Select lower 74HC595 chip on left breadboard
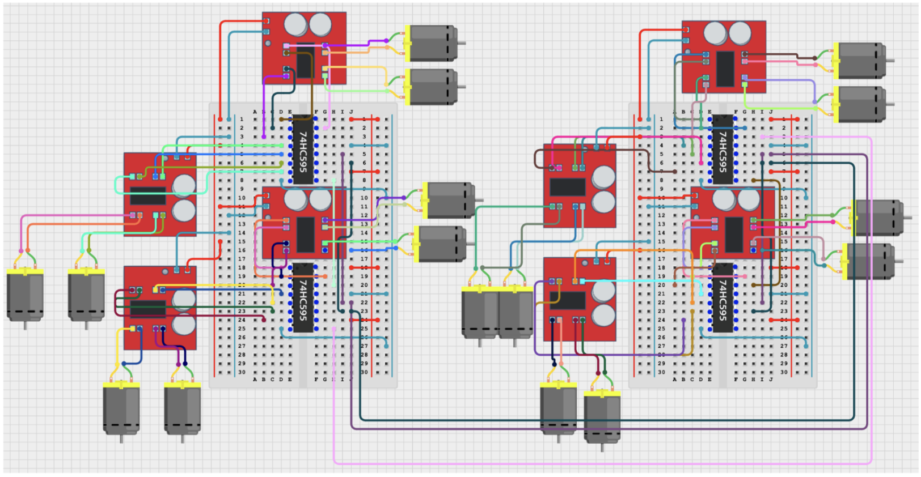Viewport: 921px width, 477px height. (x=303, y=297)
